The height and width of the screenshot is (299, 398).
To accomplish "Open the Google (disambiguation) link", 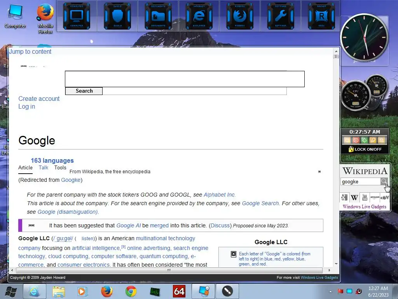I will [68, 212].
